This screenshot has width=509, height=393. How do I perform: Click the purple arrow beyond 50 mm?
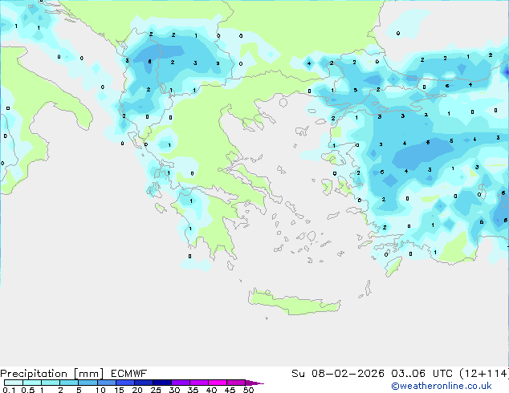click(x=254, y=383)
